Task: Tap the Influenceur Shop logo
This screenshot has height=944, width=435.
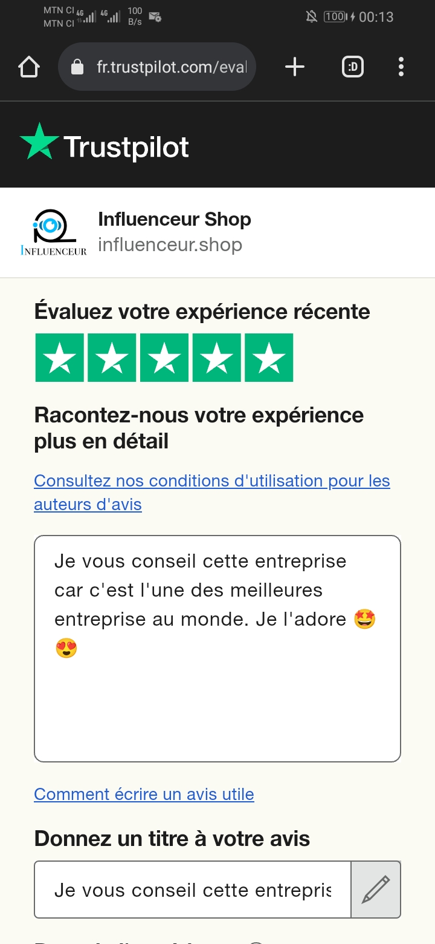Action: click(x=53, y=232)
